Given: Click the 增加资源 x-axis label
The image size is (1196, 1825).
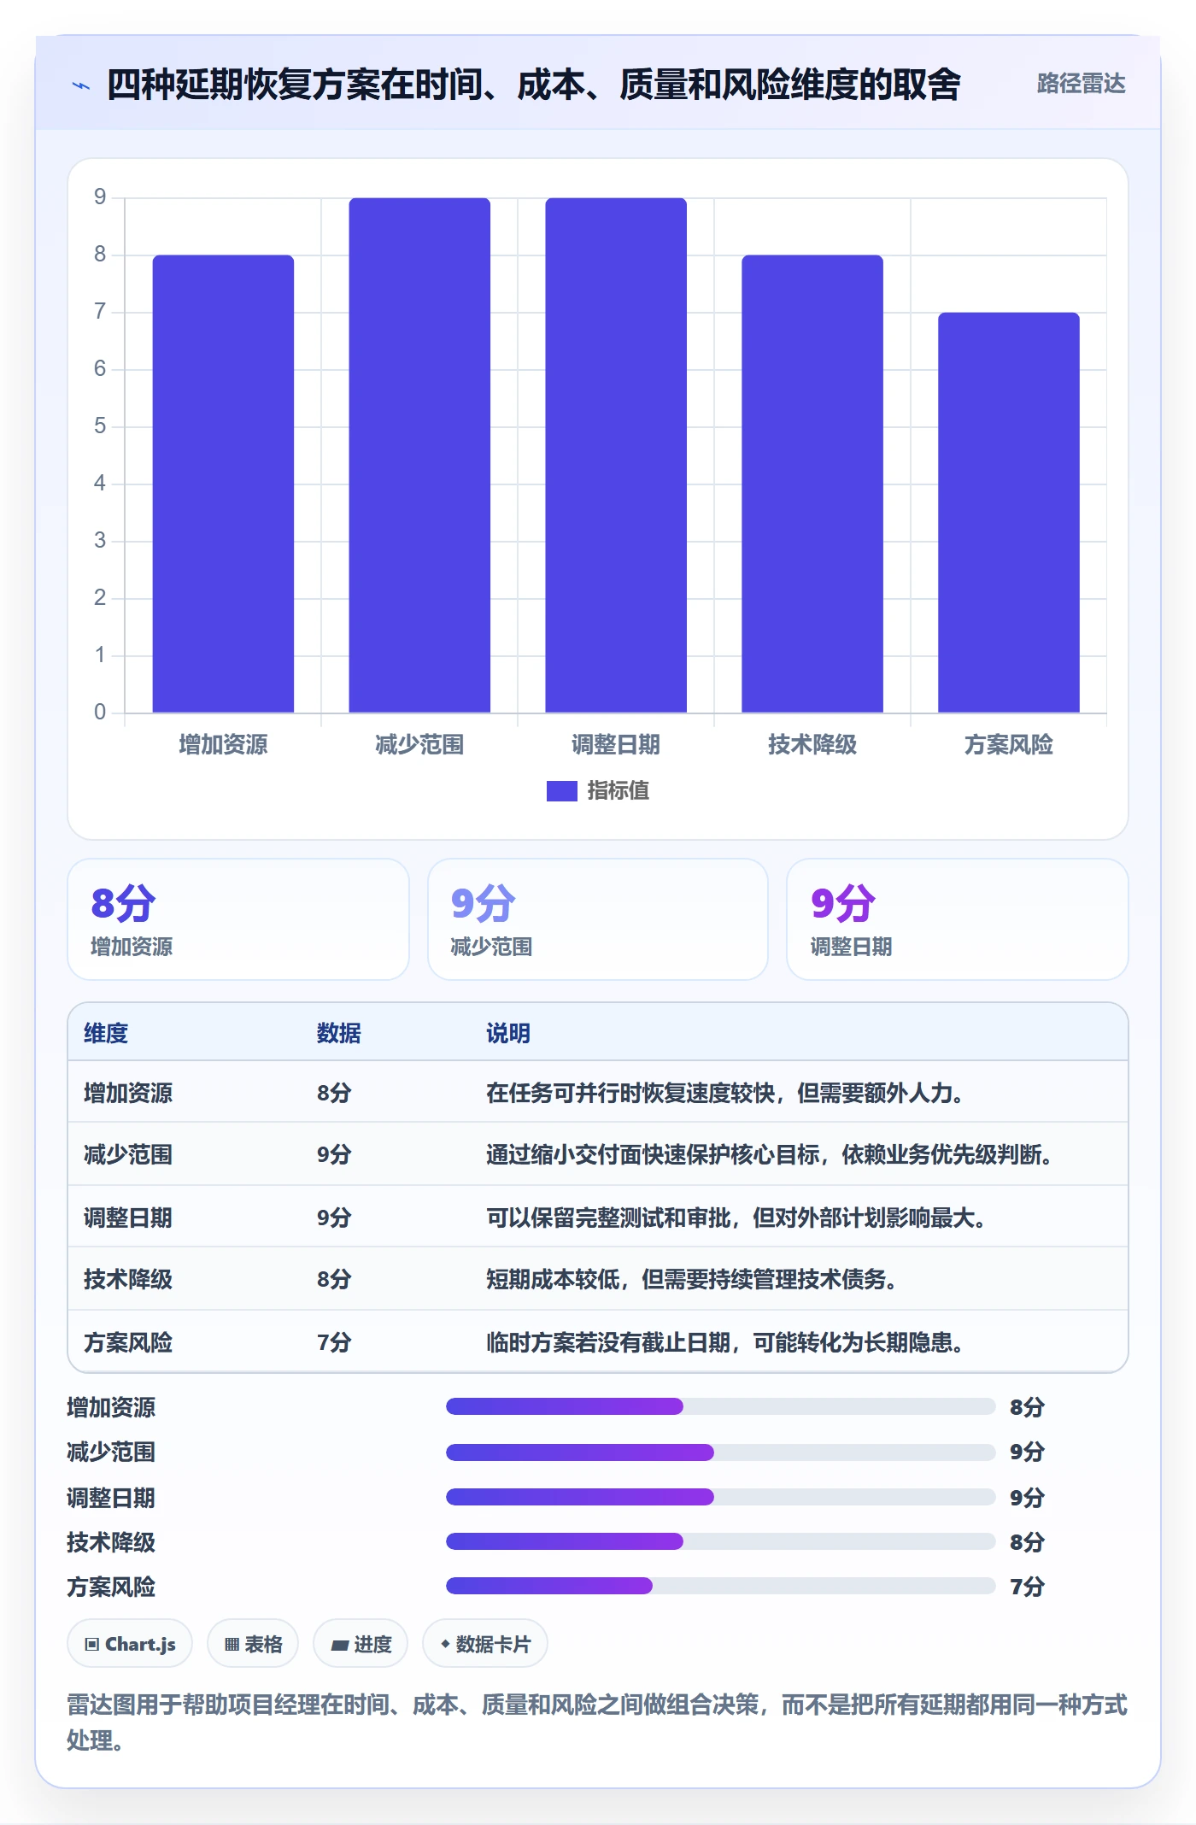Looking at the screenshot, I should pyautogui.click(x=223, y=745).
